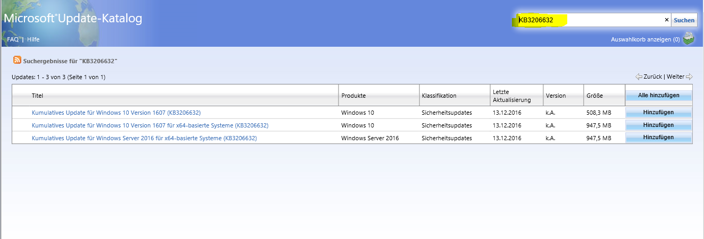Open the Hilfe link
This screenshot has width=704, height=239.
pyautogui.click(x=34, y=39)
